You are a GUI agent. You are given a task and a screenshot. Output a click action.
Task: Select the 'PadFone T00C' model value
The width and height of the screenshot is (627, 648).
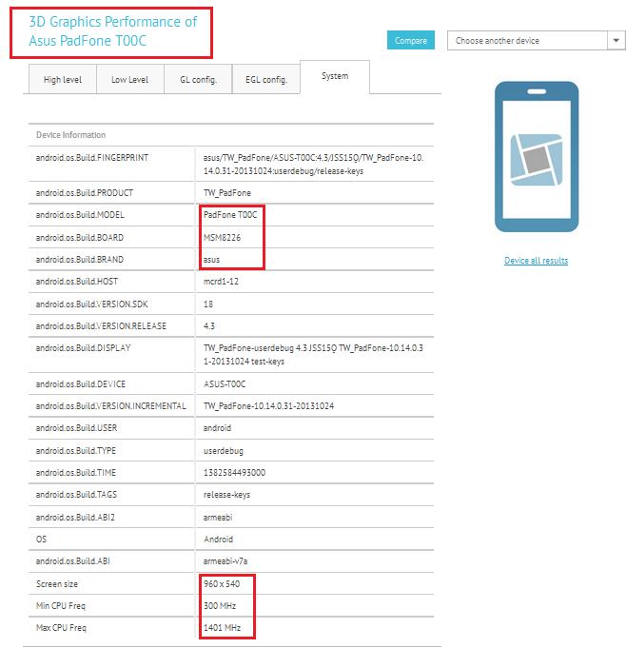230,214
